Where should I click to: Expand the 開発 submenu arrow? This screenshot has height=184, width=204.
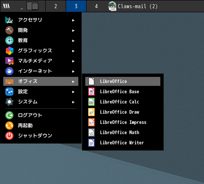click(73, 31)
